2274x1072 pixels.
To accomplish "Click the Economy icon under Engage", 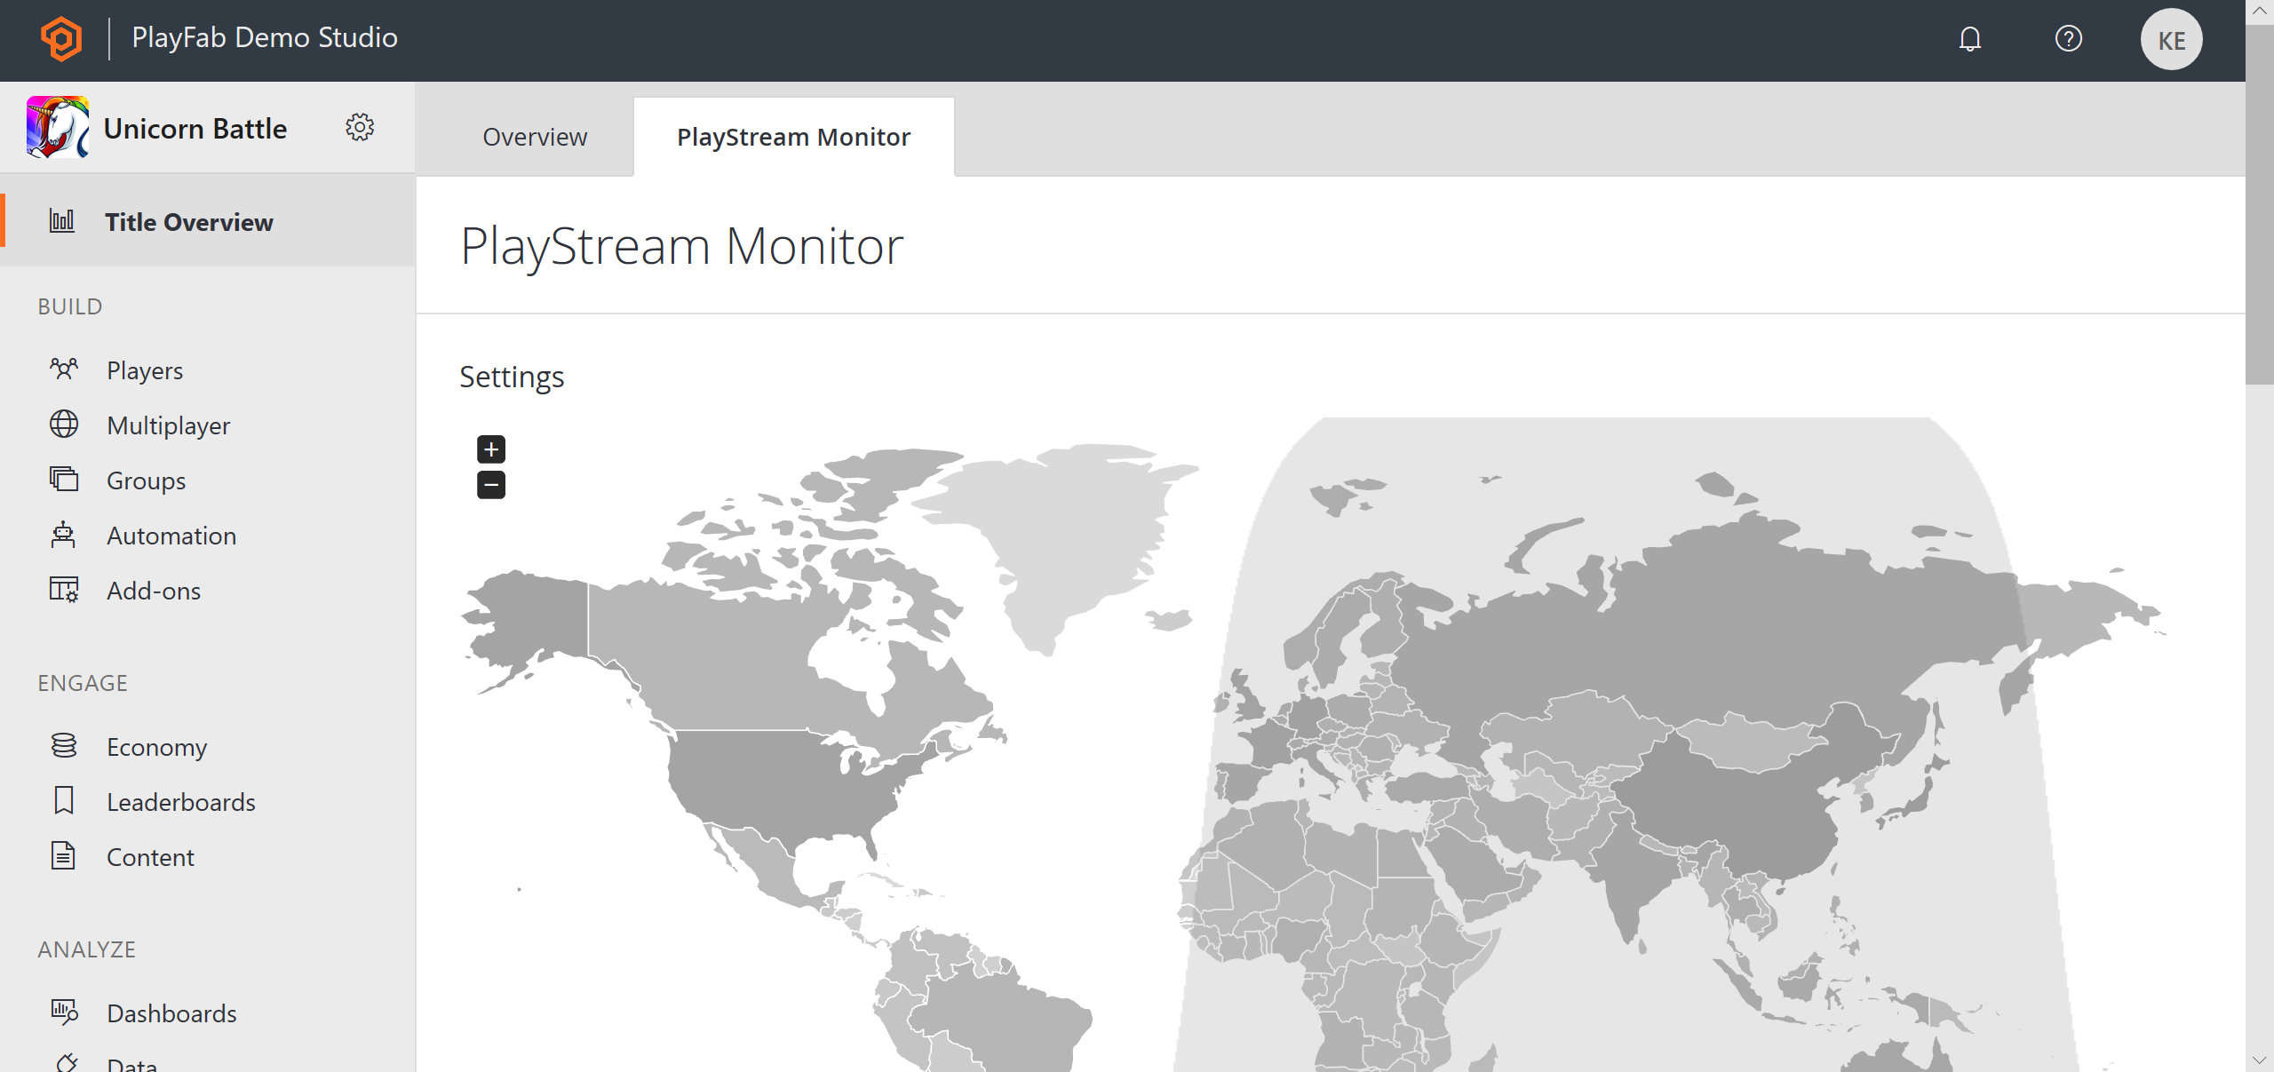I will 65,747.
